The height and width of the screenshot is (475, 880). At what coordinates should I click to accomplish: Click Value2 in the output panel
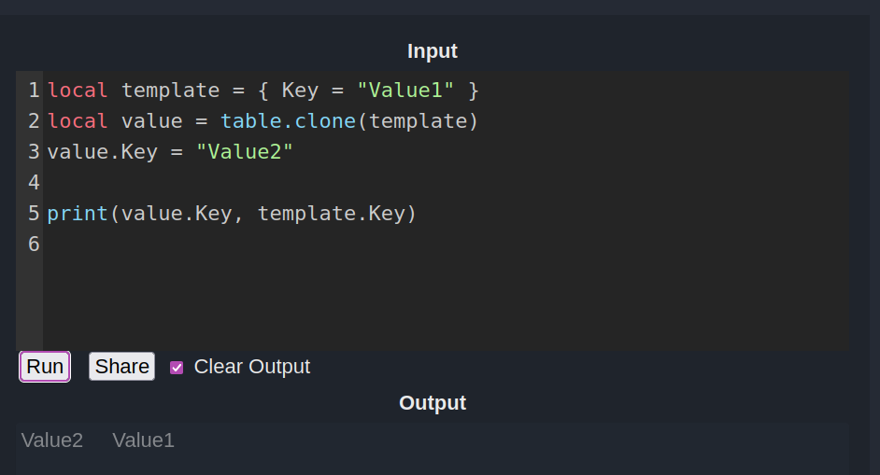coord(52,440)
